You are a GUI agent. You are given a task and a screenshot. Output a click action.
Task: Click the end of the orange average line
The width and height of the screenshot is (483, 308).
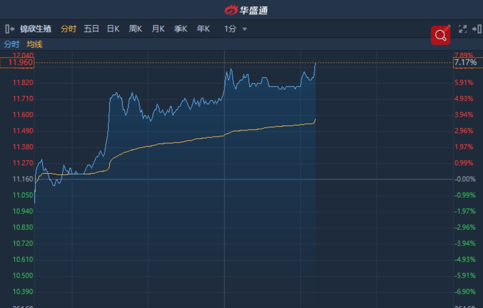(315, 119)
